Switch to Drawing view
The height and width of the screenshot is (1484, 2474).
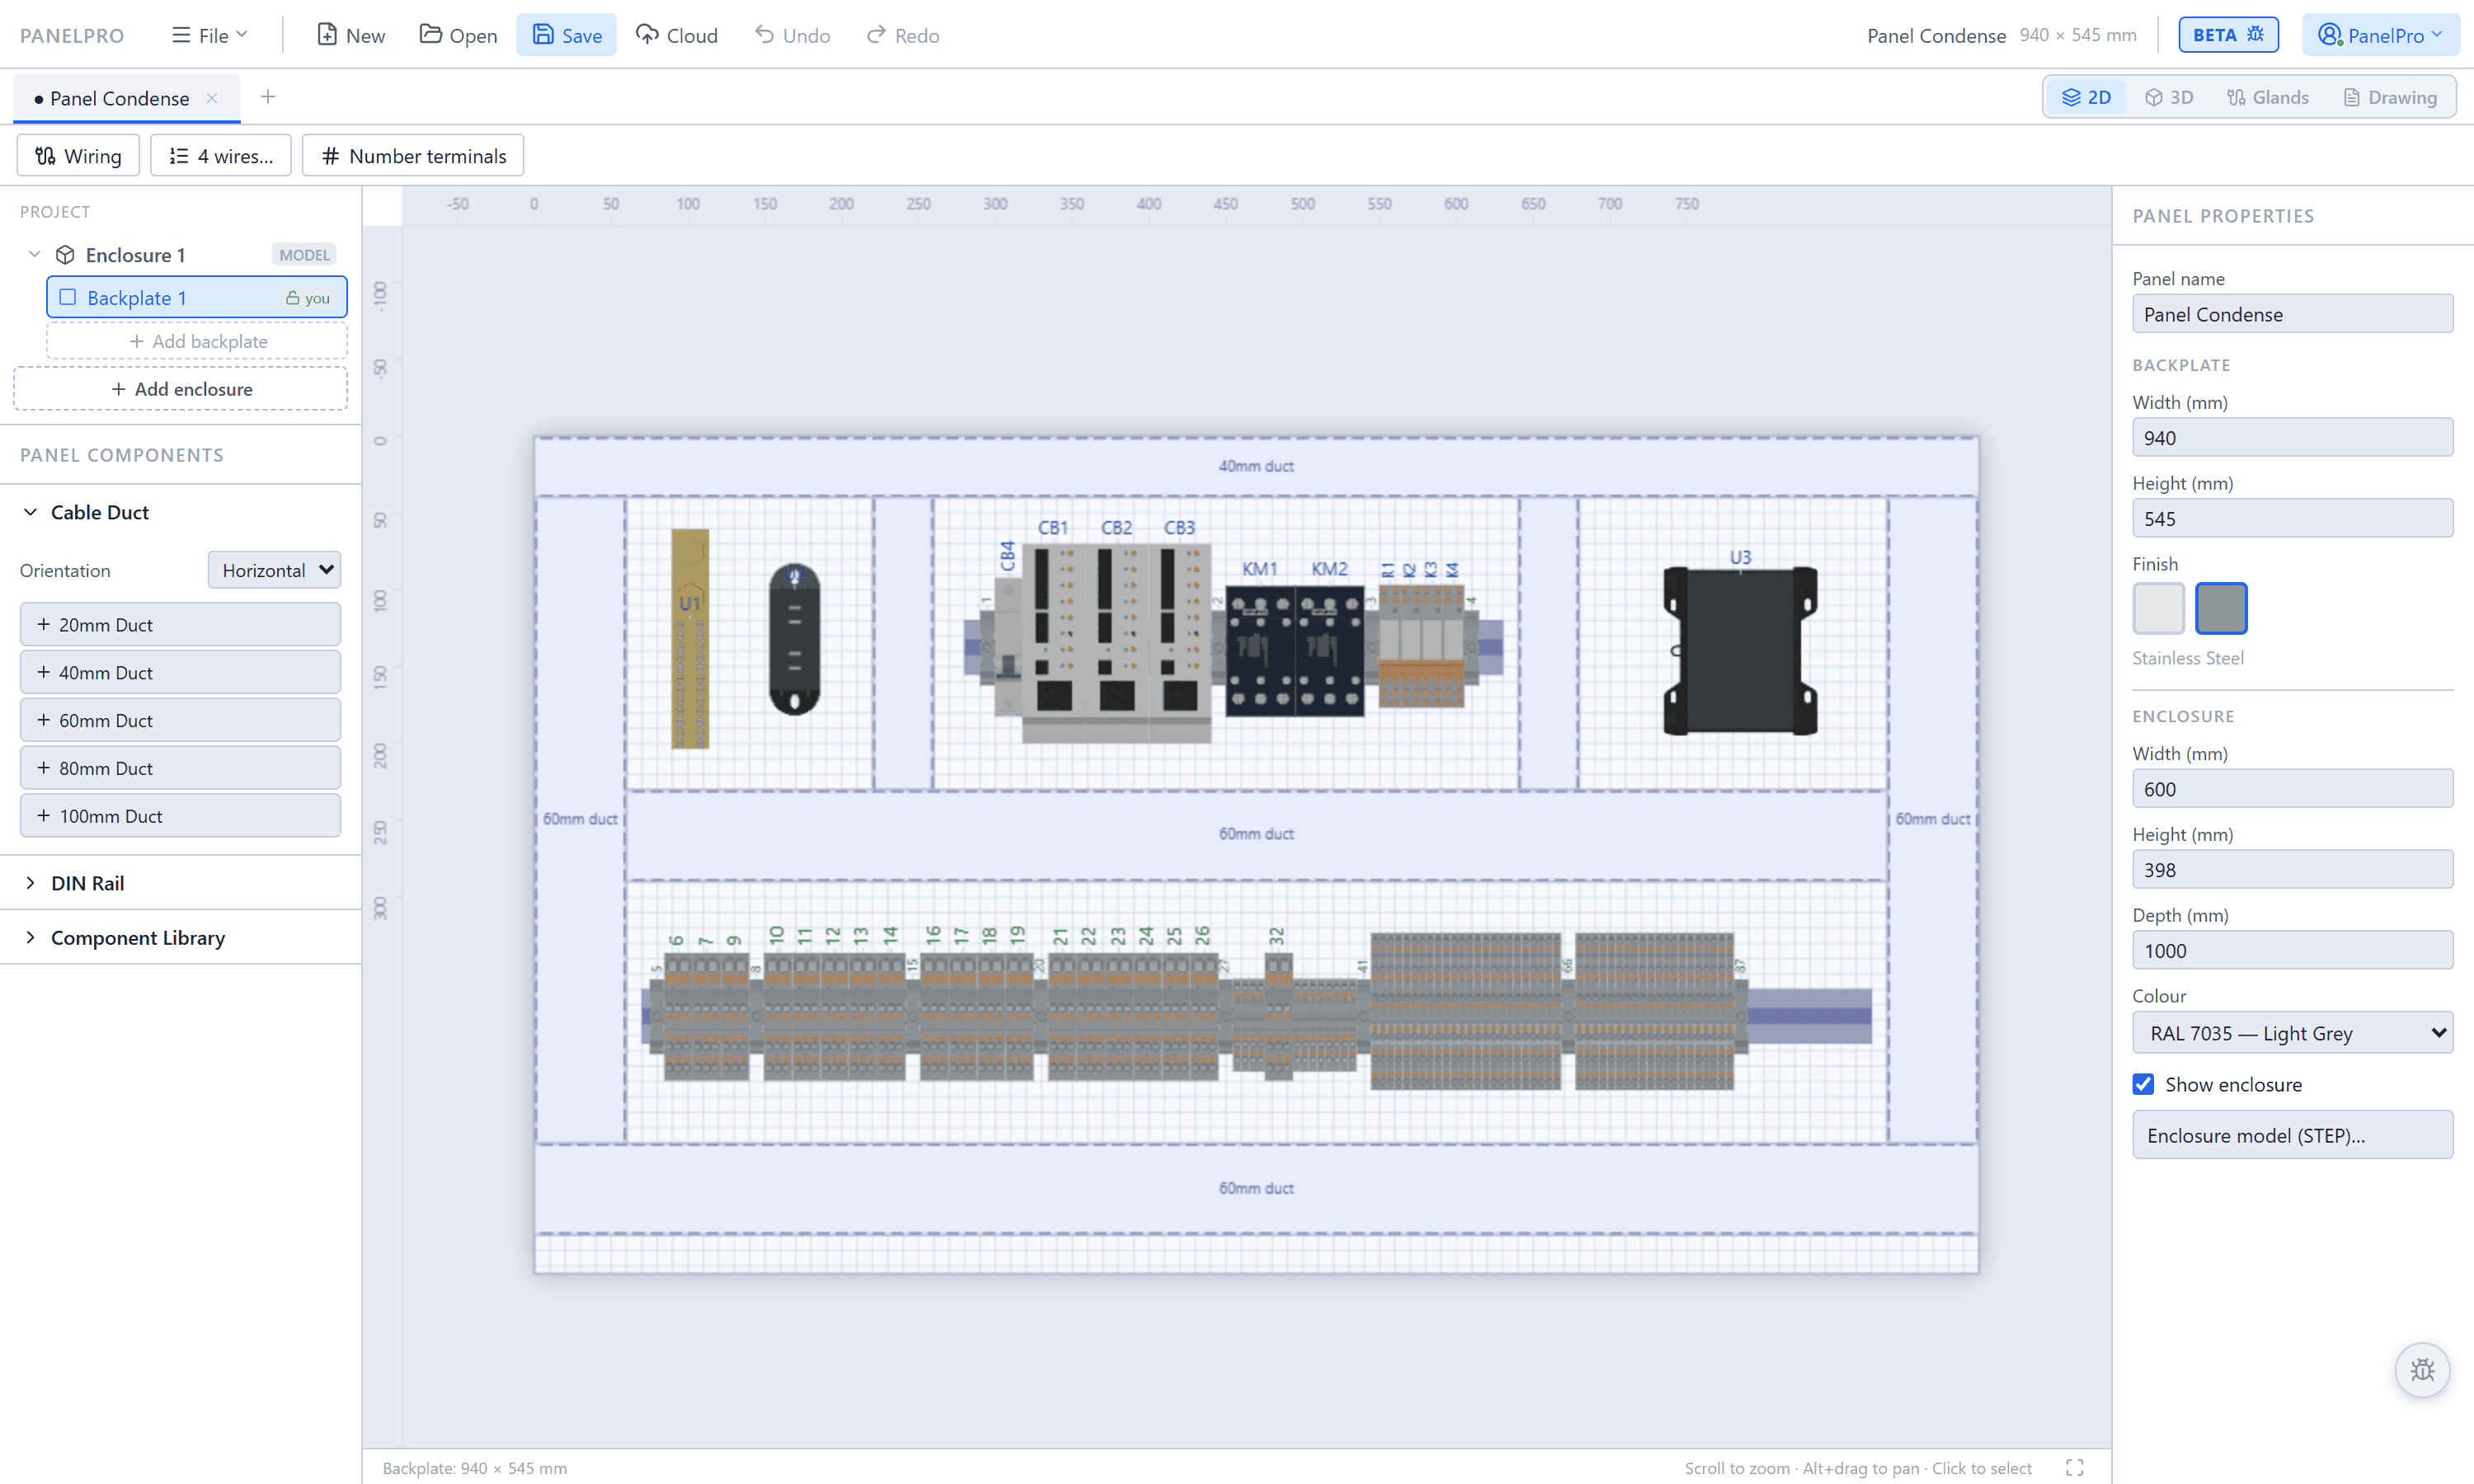pos(2389,97)
